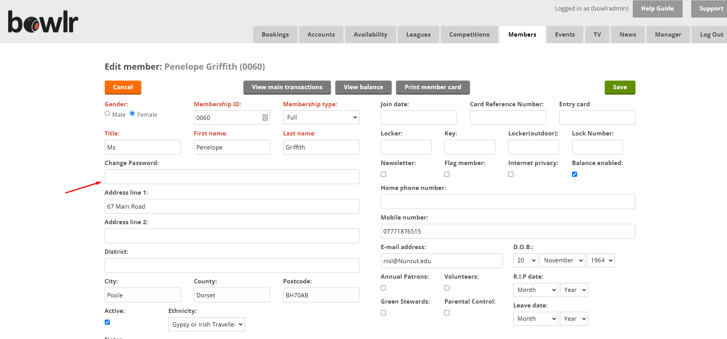Open the Competitions tab

pyautogui.click(x=469, y=35)
